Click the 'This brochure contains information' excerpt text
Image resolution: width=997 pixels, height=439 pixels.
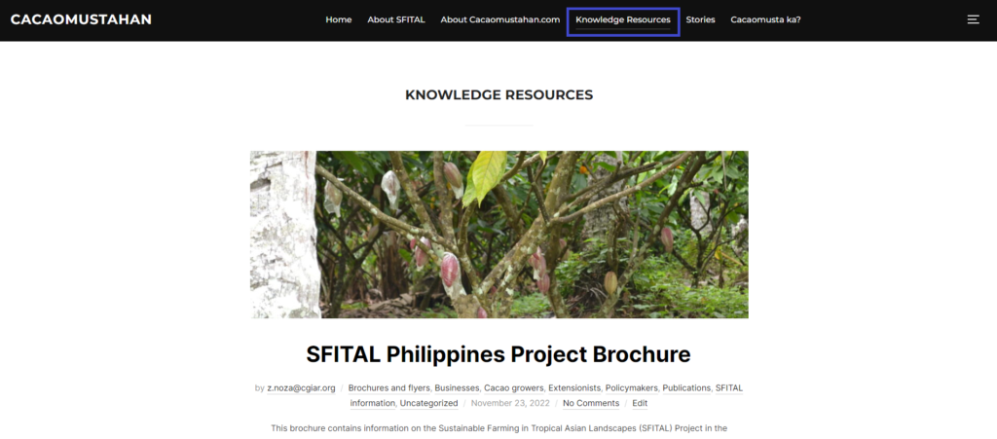[499, 428]
